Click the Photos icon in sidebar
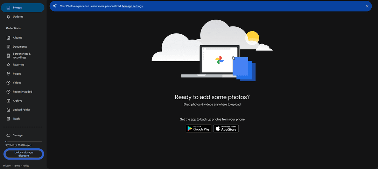The width and height of the screenshot is (378, 169). [x=8, y=8]
